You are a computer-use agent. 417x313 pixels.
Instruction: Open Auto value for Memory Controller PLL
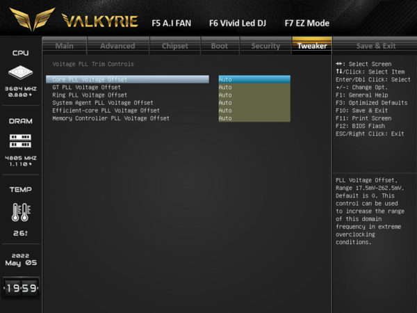tap(254, 118)
